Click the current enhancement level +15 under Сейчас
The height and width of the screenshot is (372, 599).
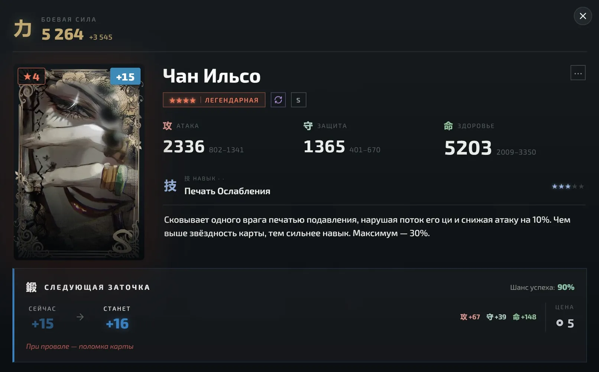(x=43, y=324)
